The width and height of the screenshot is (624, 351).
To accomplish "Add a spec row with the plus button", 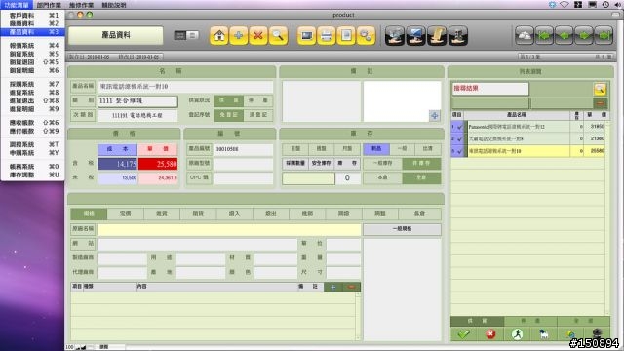I will pos(333,287).
